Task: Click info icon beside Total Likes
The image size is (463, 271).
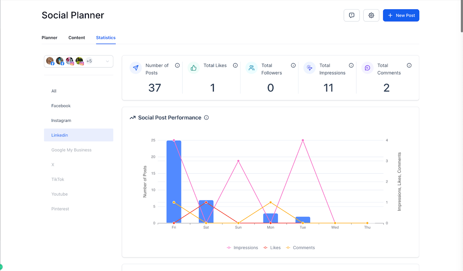Action: point(235,66)
